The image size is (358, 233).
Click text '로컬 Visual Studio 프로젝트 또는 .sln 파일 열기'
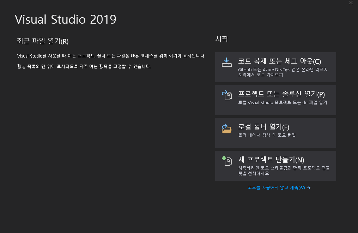[283, 103]
